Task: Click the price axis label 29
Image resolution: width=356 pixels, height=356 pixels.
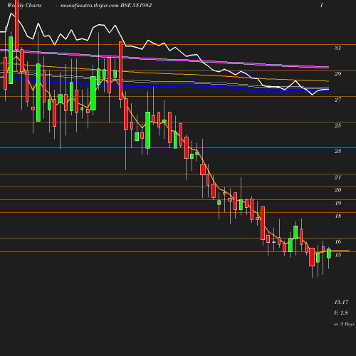Action: (337, 74)
